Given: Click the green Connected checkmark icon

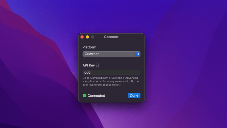Looking at the screenshot, I should pyautogui.click(x=84, y=96).
